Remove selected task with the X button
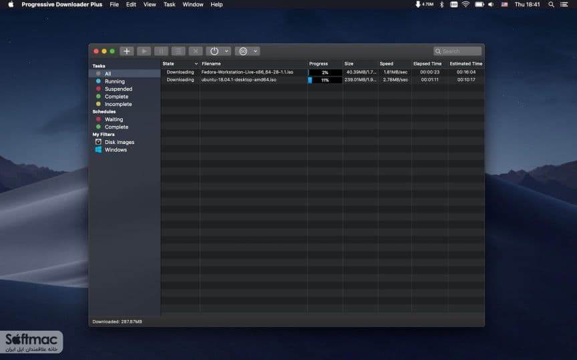 (x=196, y=51)
